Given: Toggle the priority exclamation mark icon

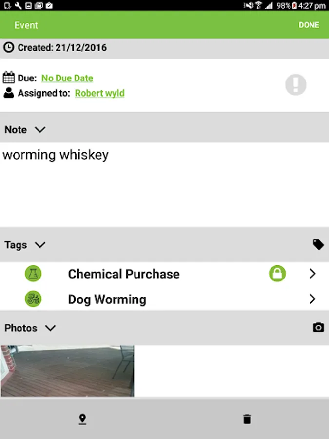Looking at the screenshot, I should coord(296,84).
